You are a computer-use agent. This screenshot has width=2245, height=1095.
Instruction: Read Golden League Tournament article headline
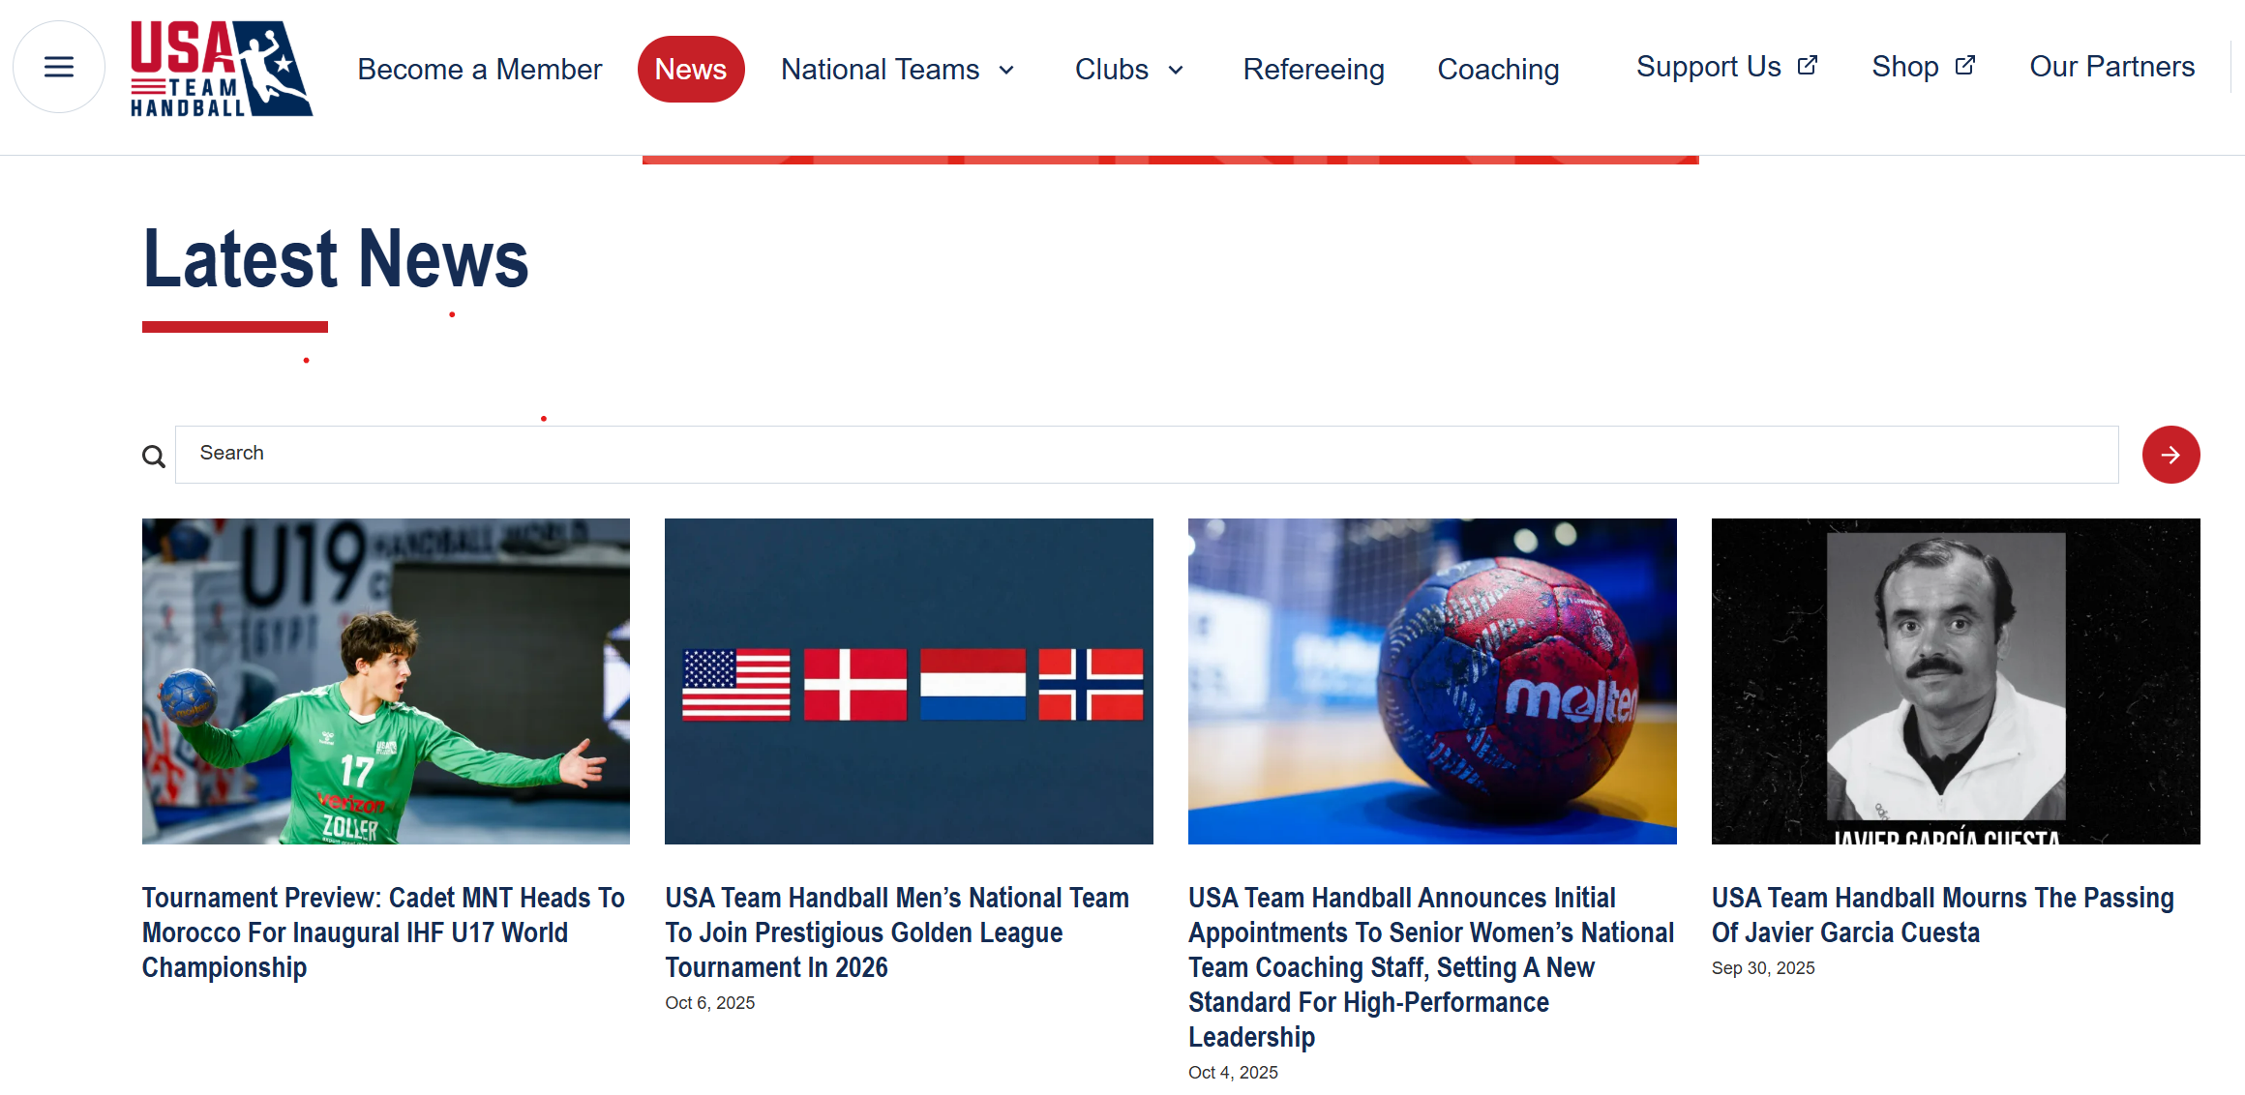click(897, 932)
